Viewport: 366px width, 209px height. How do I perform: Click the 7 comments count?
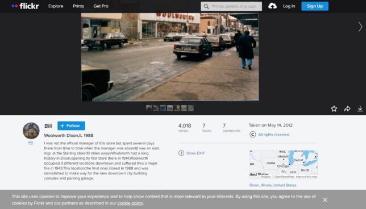pos(231,128)
